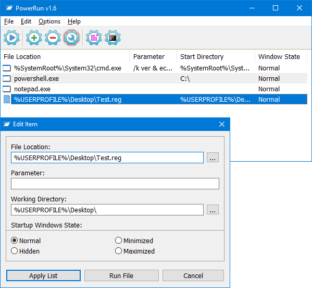
Task: Click the Parameter input field
Action: pos(115,184)
